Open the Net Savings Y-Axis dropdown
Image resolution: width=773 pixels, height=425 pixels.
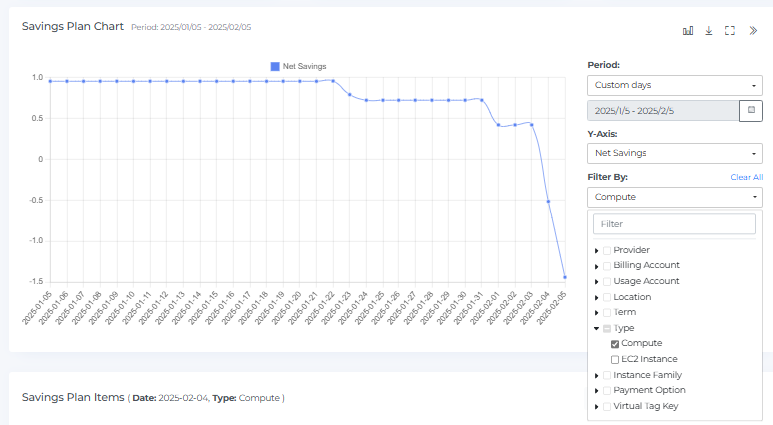674,153
